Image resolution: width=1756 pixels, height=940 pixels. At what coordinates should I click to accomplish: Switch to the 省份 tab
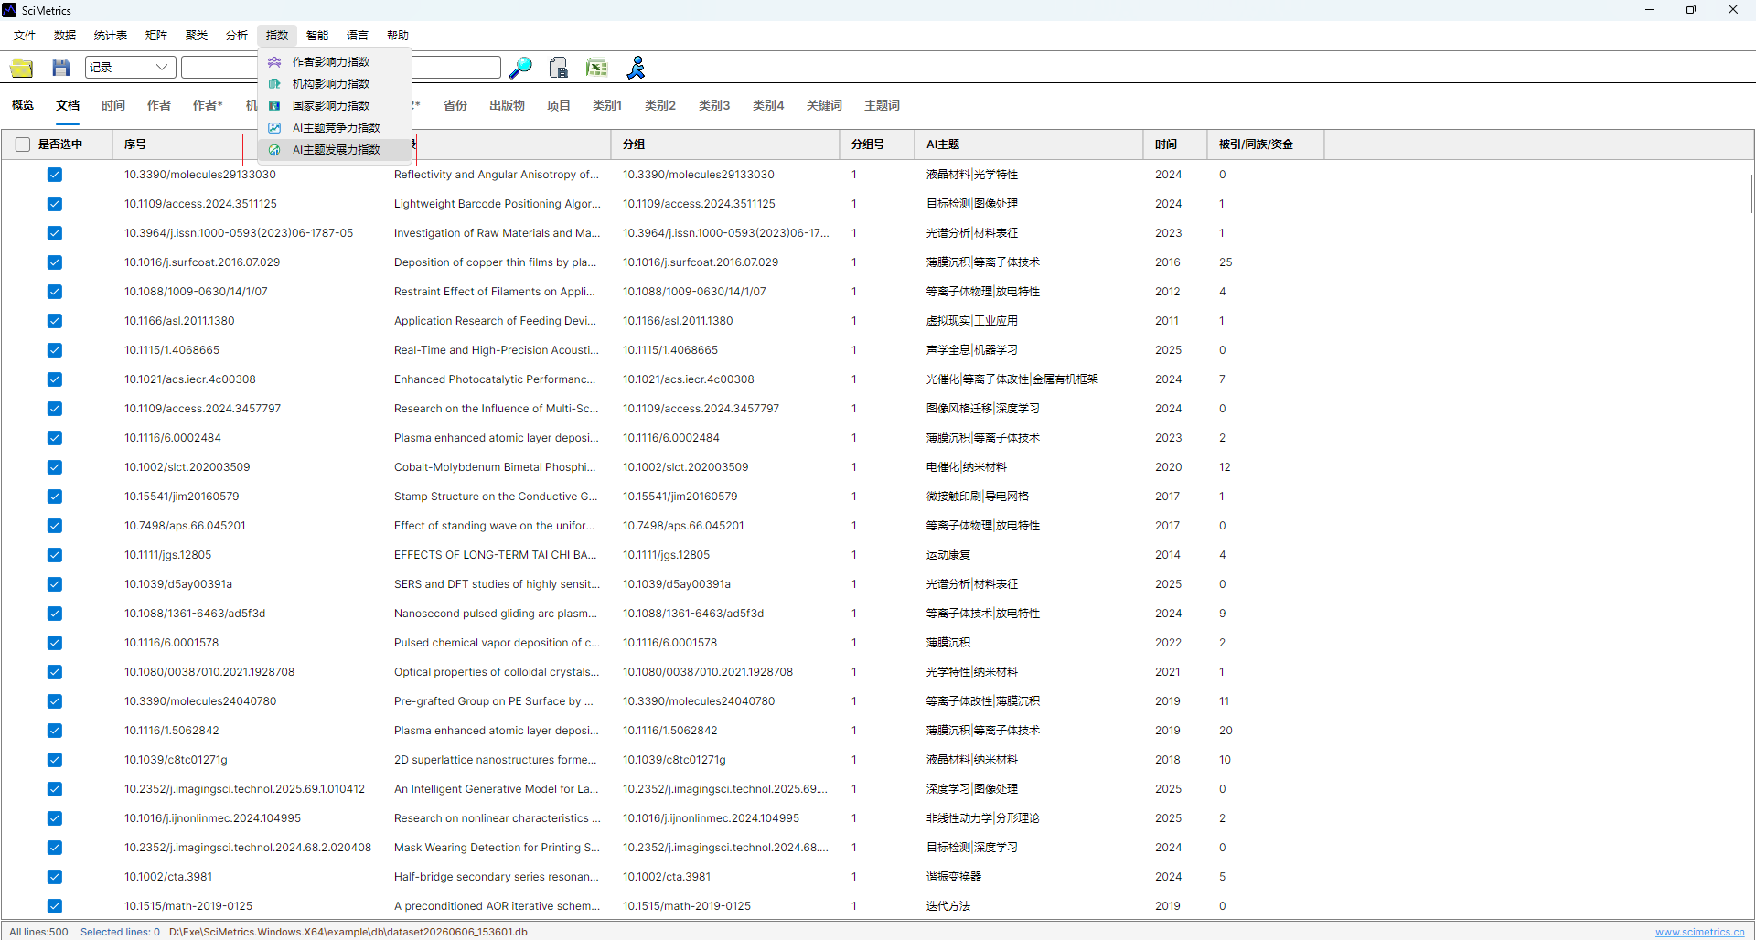[x=455, y=106]
